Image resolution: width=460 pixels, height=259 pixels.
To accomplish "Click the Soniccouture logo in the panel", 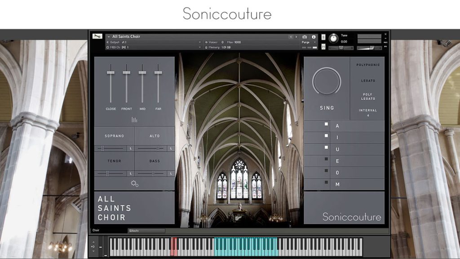I will 351,217.
